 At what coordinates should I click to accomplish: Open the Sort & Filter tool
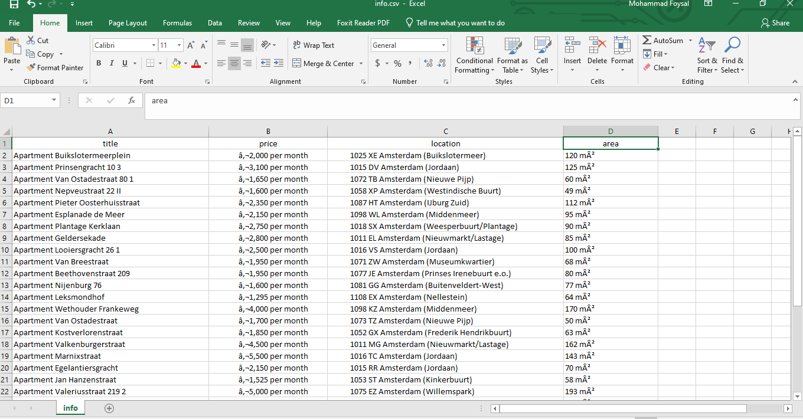tap(707, 56)
